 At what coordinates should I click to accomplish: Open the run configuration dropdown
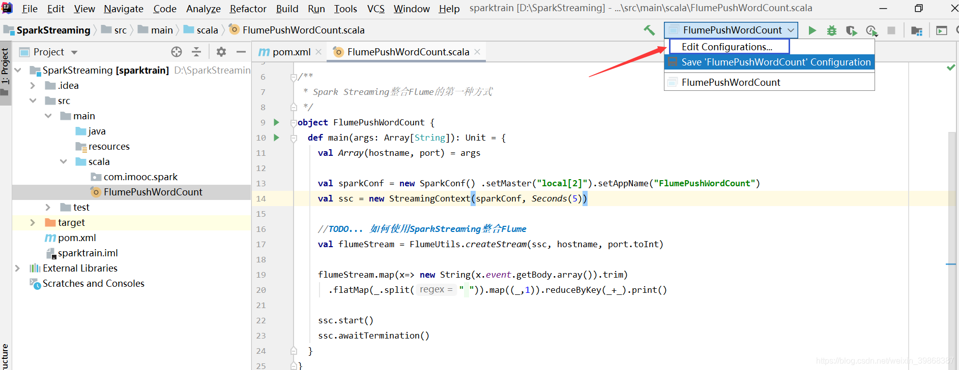[x=731, y=30]
